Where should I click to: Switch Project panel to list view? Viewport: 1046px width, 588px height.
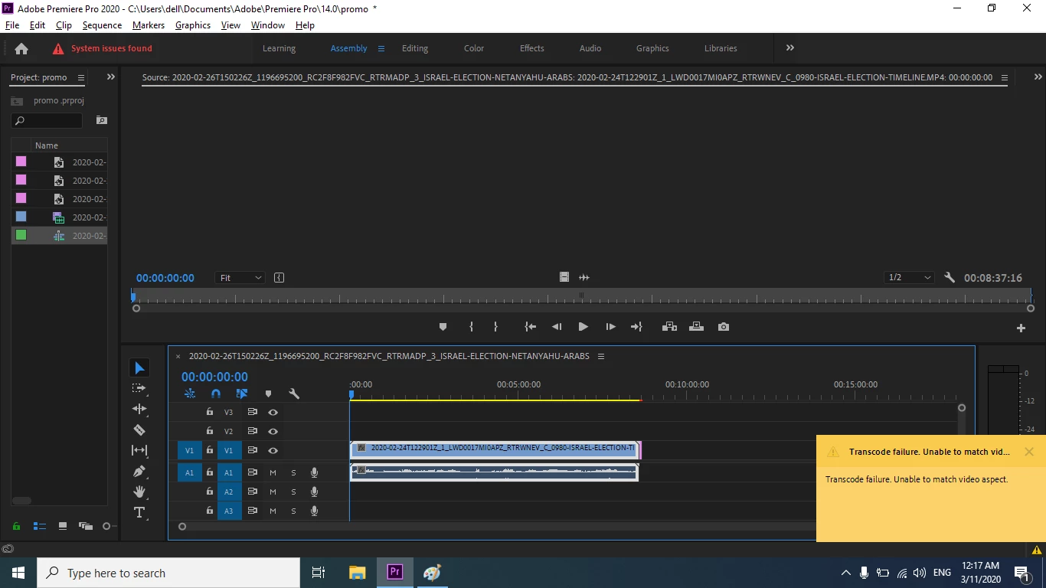click(x=40, y=526)
